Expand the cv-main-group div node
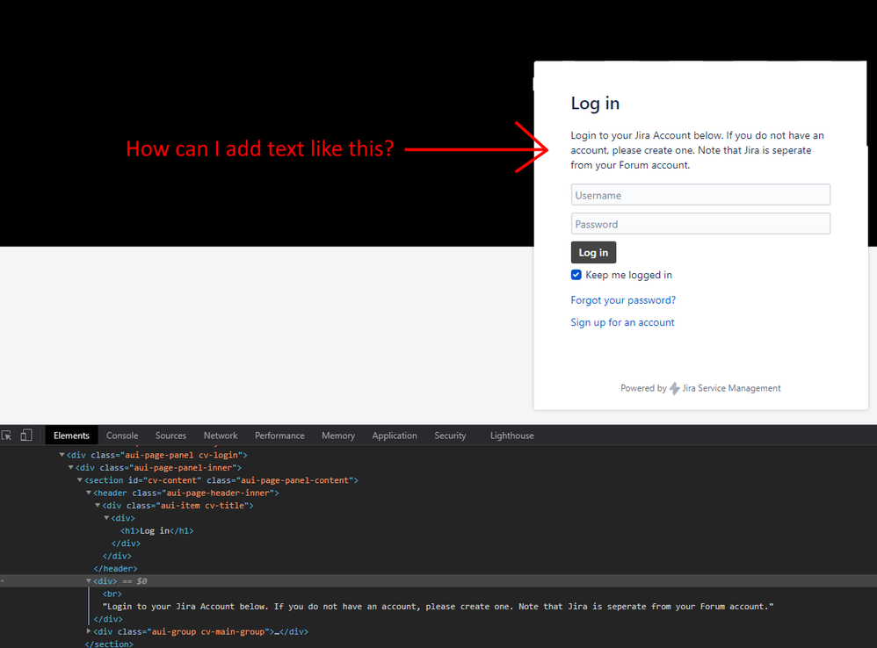877x648 pixels. coord(91,630)
